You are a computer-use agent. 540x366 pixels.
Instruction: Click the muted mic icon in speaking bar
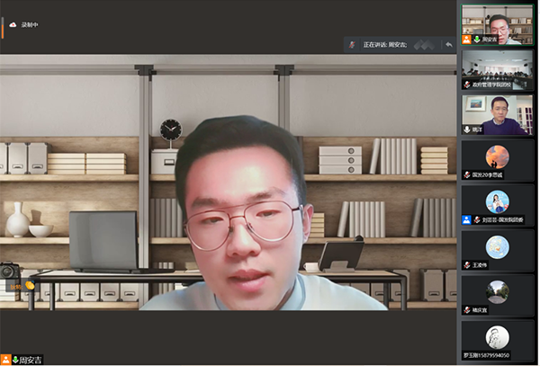[352, 44]
